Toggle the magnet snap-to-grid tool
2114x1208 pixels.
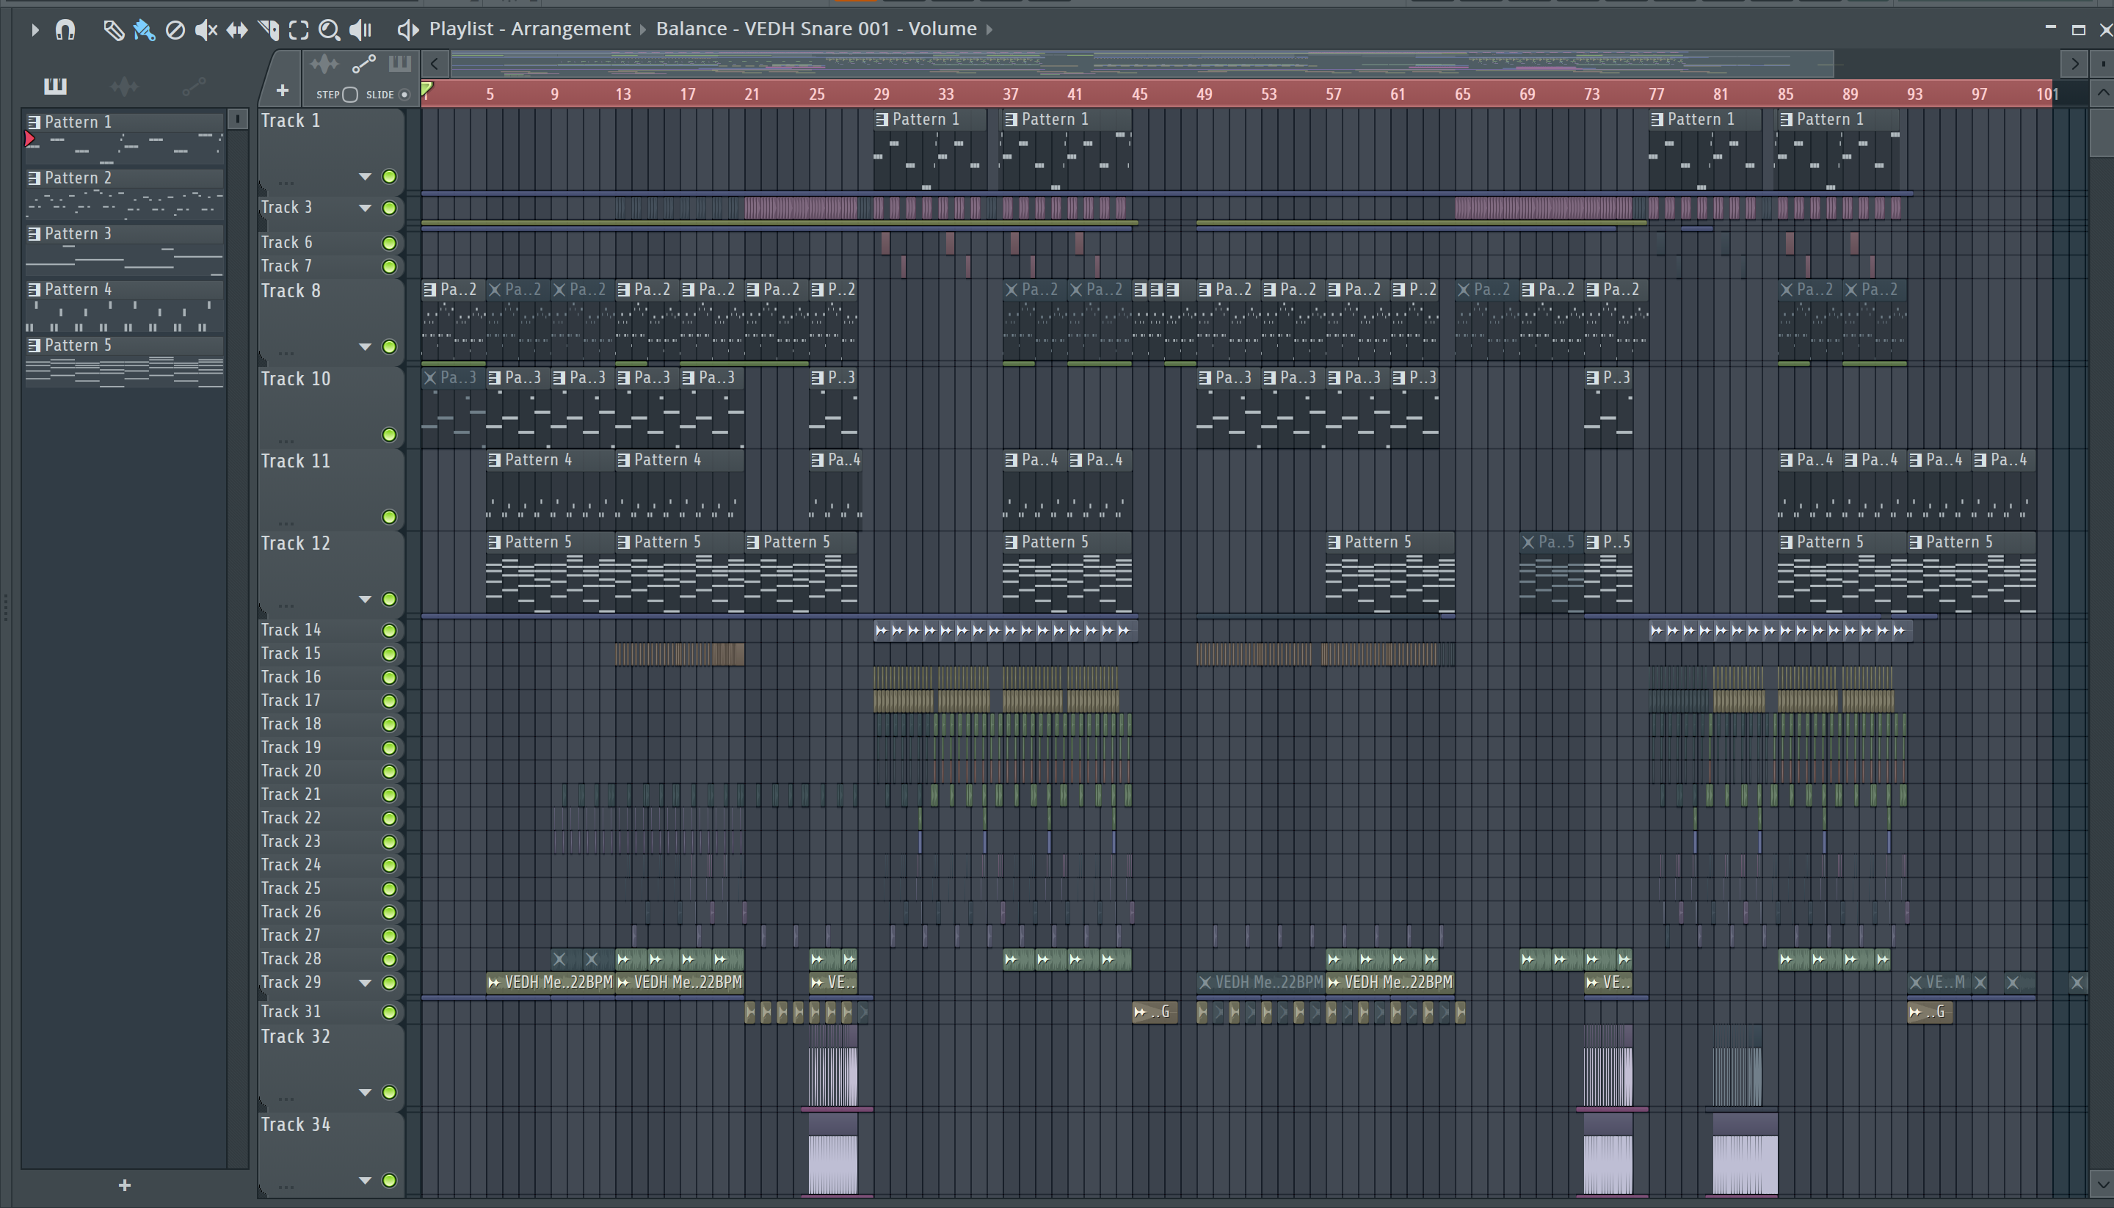click(65, 30)
